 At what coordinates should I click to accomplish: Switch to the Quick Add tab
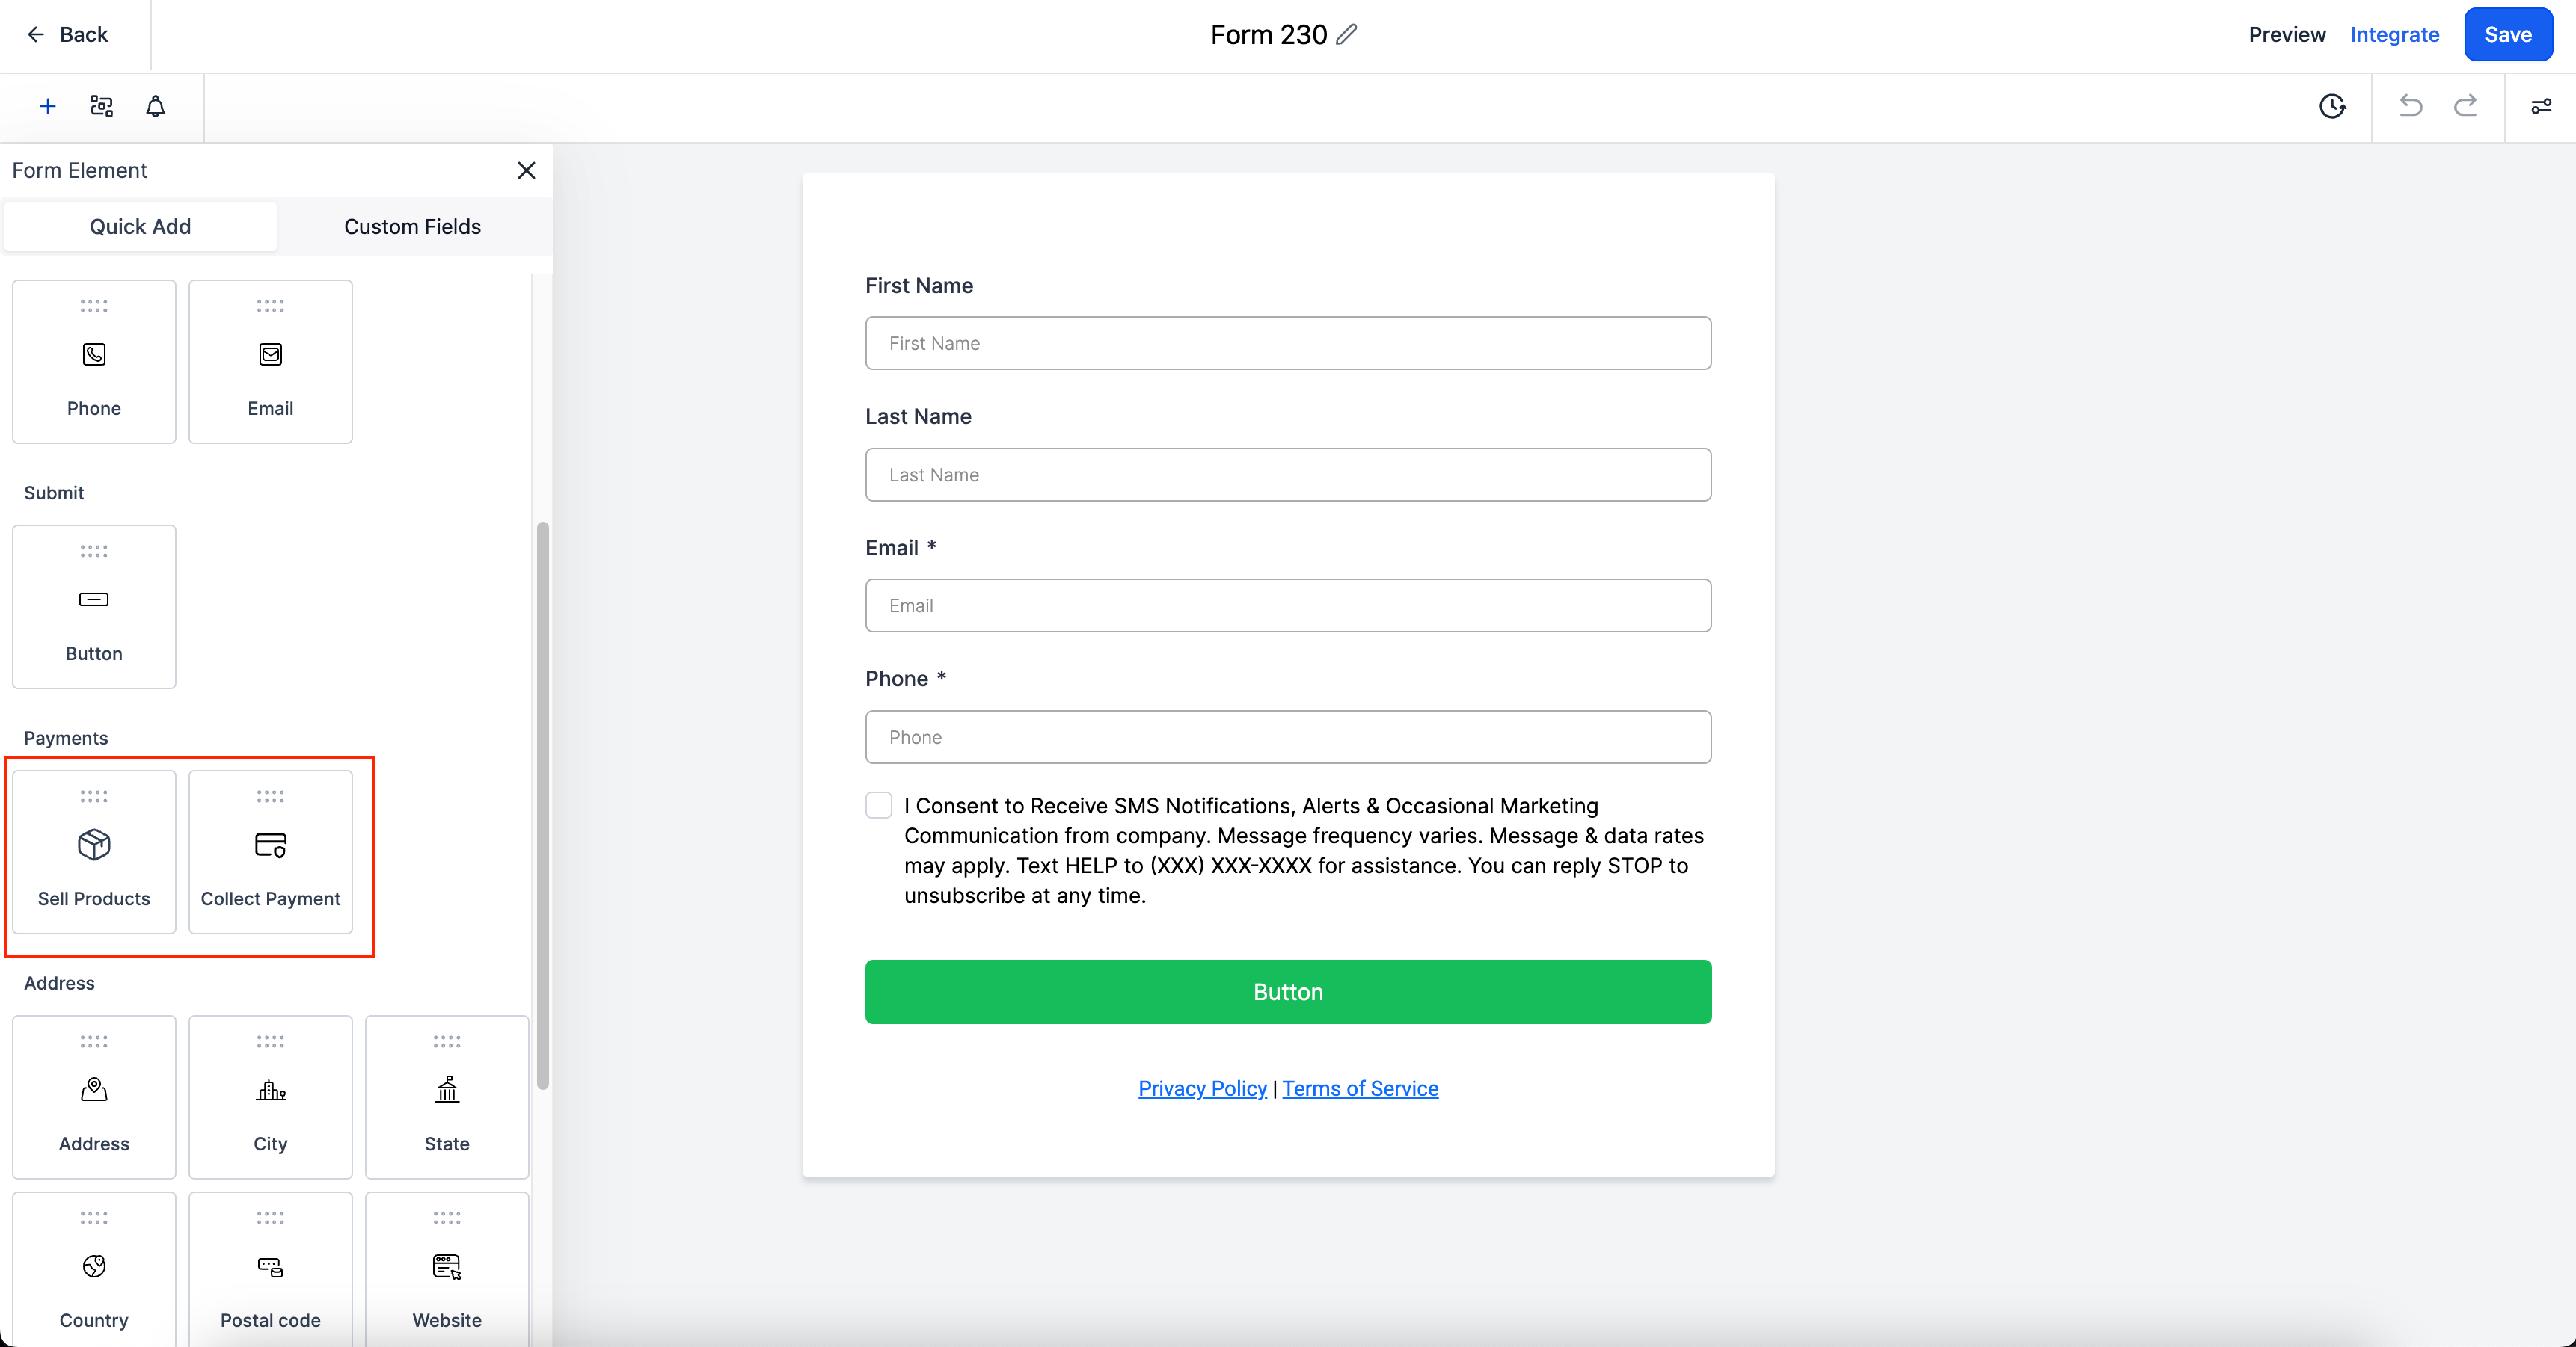[140, 226]
